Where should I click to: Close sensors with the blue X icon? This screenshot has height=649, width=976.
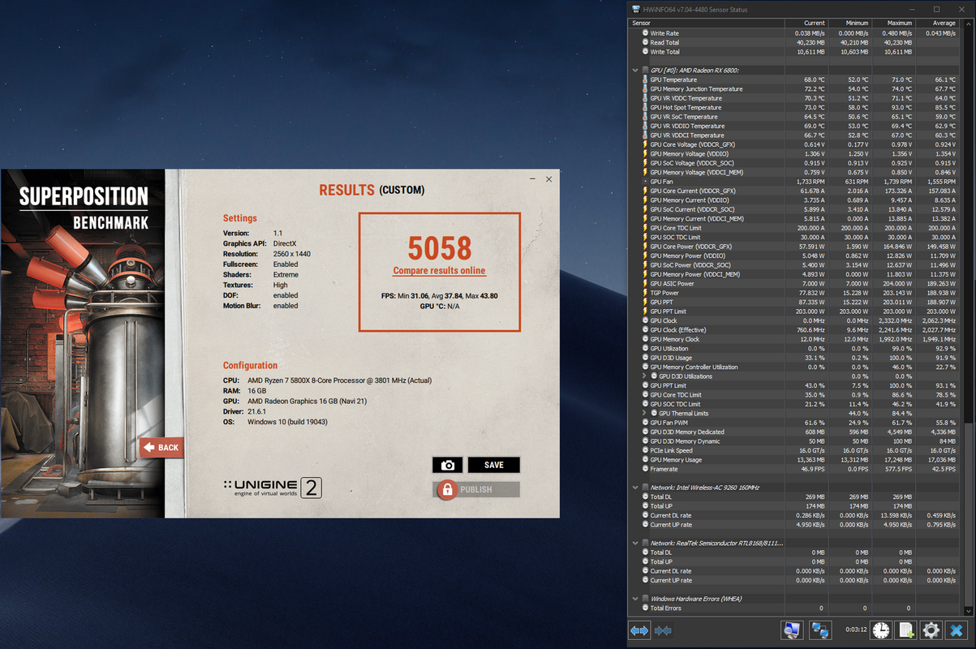(957, 630)
